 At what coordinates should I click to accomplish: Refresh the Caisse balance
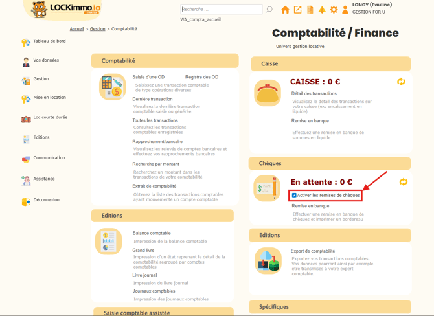click(401, 82)
